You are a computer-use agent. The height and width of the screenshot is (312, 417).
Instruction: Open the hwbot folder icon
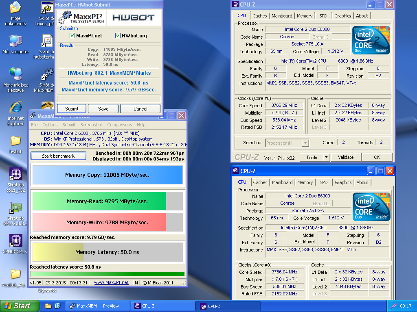click(15, 145)
